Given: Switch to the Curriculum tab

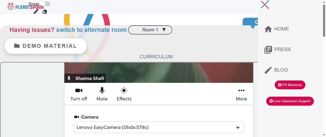Looking at the screenshot, I should click(x=156, y=57).
